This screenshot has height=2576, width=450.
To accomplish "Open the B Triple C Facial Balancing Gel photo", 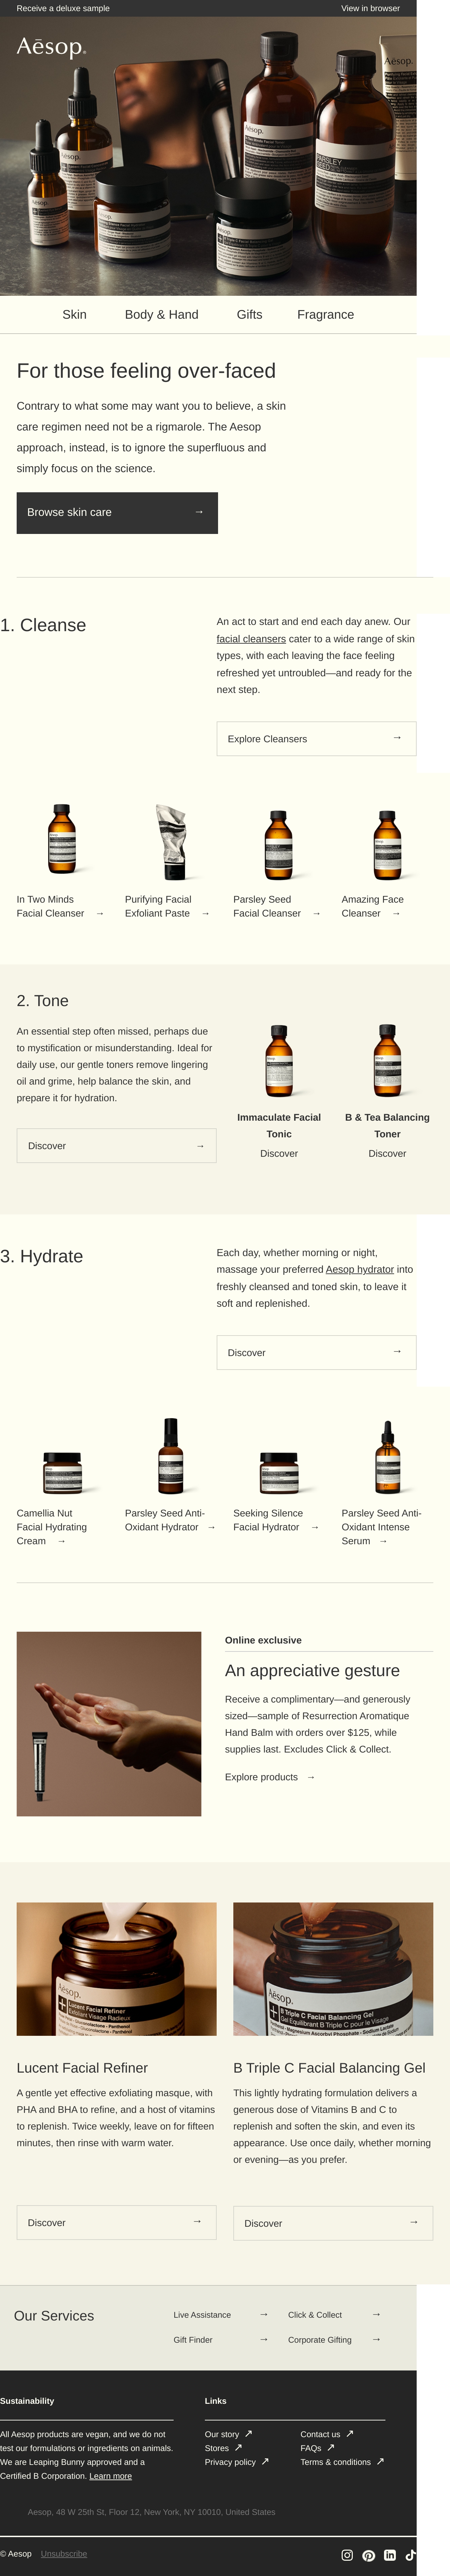I will tap(333, 1969).
